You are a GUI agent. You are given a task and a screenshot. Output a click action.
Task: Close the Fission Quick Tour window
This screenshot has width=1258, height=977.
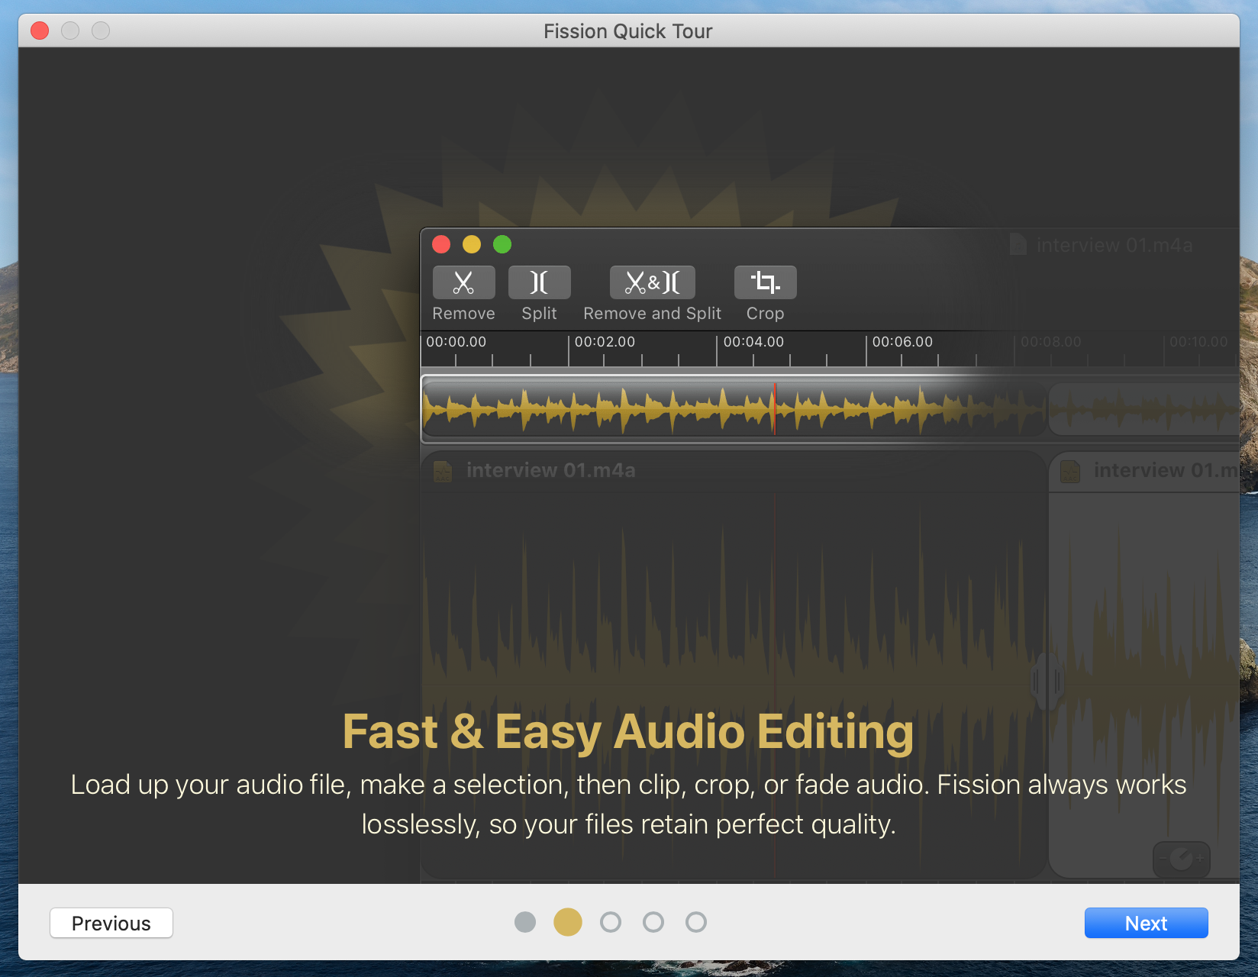[40, 31]
